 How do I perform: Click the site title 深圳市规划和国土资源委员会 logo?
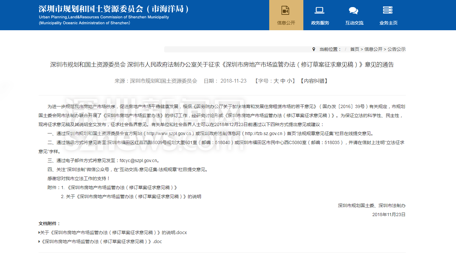click(x=113, y=9)
